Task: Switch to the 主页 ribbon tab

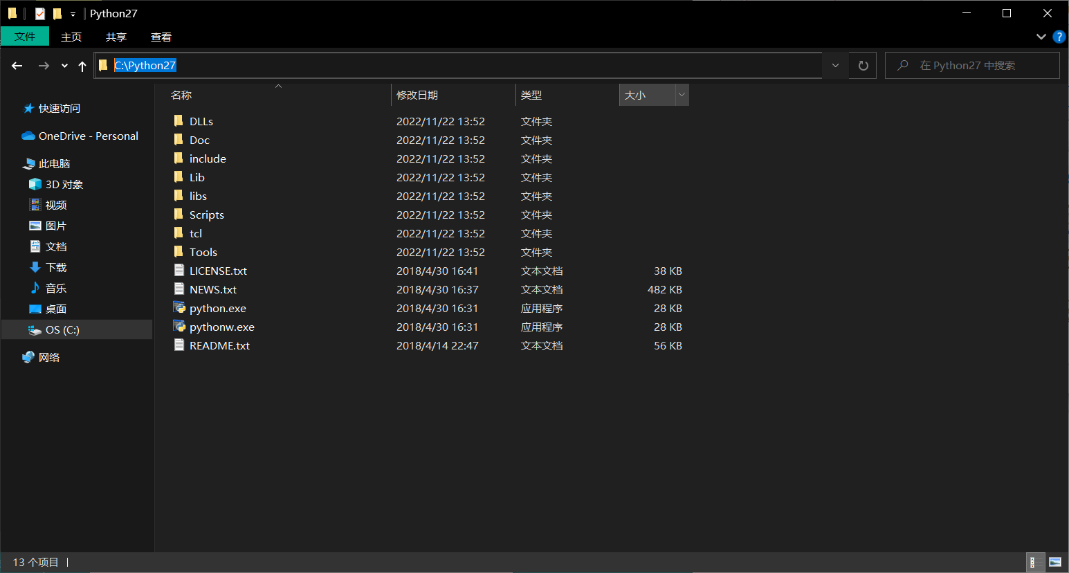Action: point(71,37)
